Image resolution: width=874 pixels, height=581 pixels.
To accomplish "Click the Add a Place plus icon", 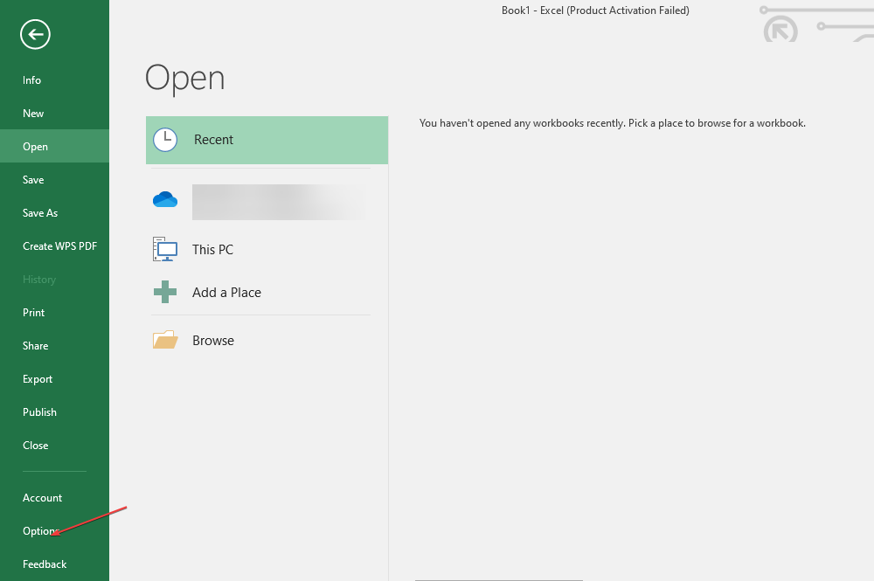I will pyautogui.click(x=165, y=292).
